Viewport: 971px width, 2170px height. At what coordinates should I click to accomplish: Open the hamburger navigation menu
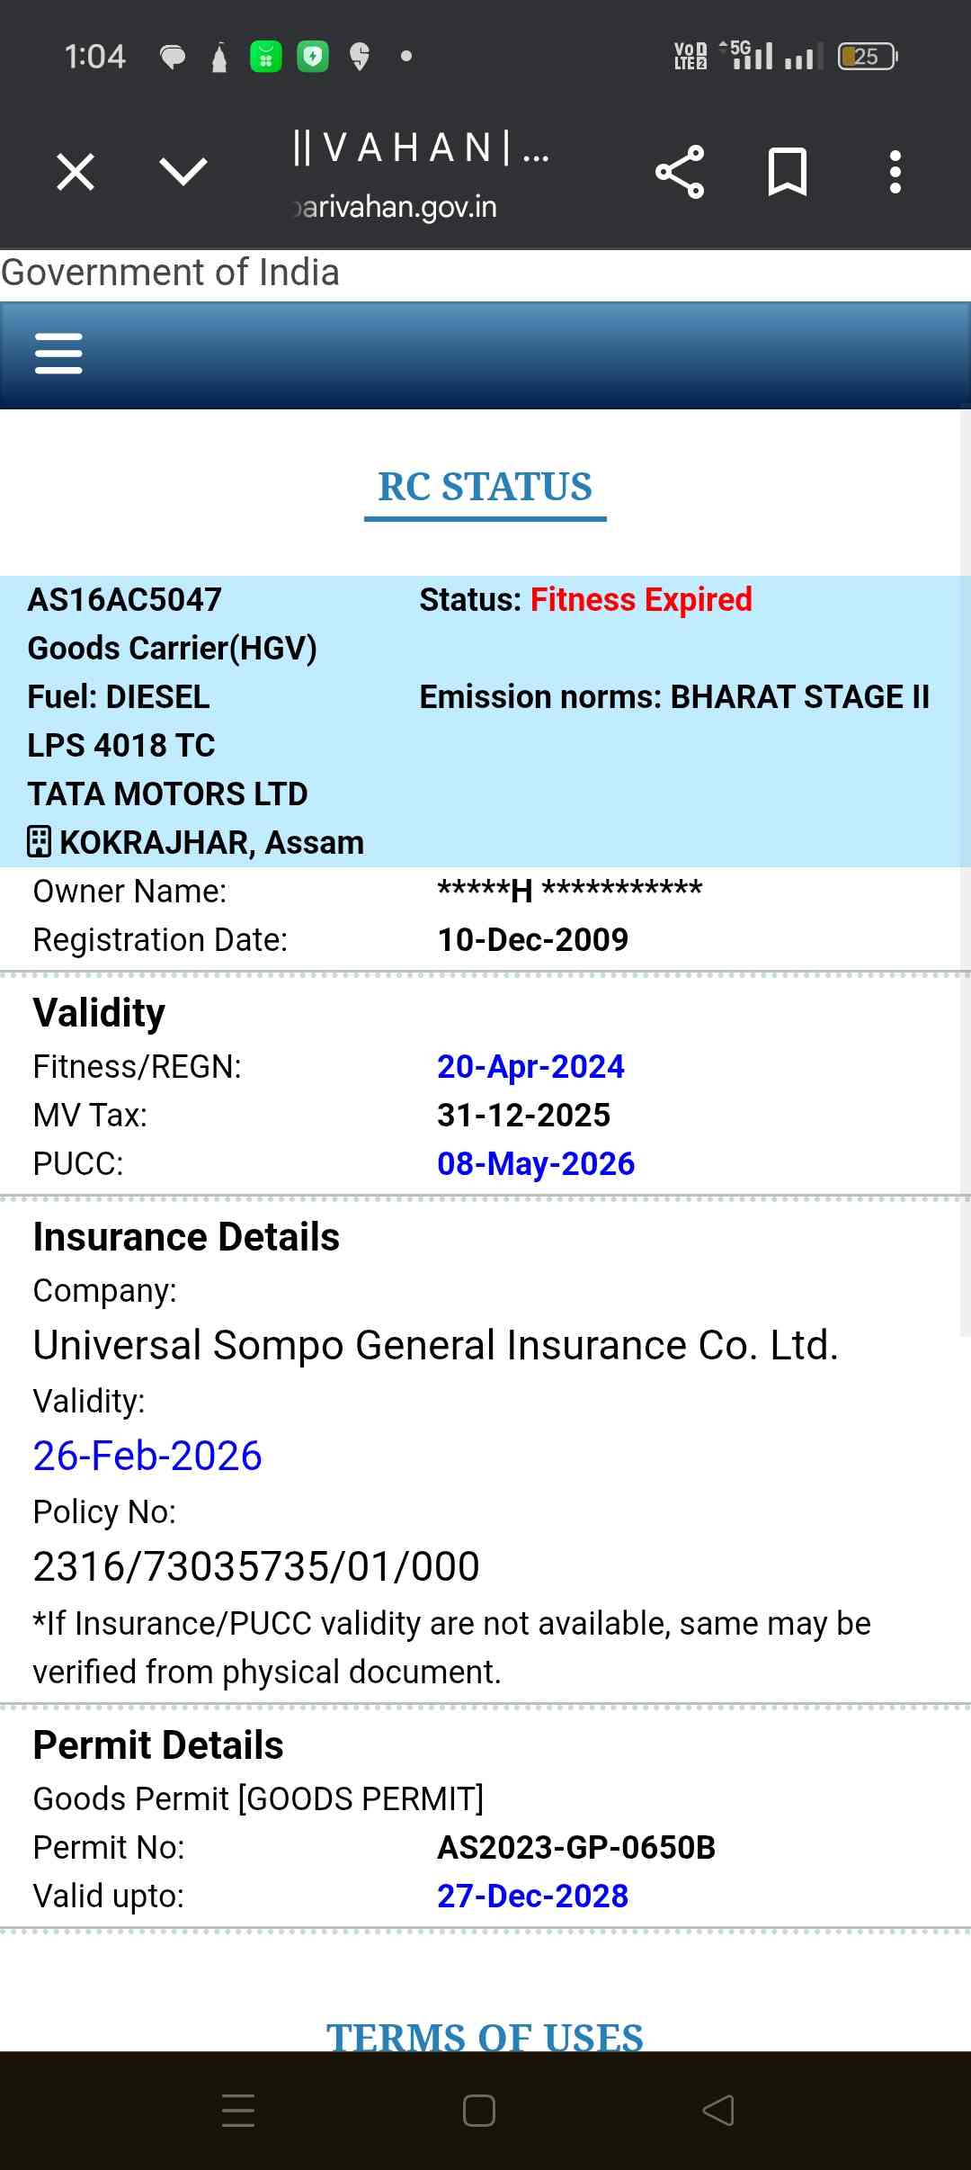coord(58,354)
